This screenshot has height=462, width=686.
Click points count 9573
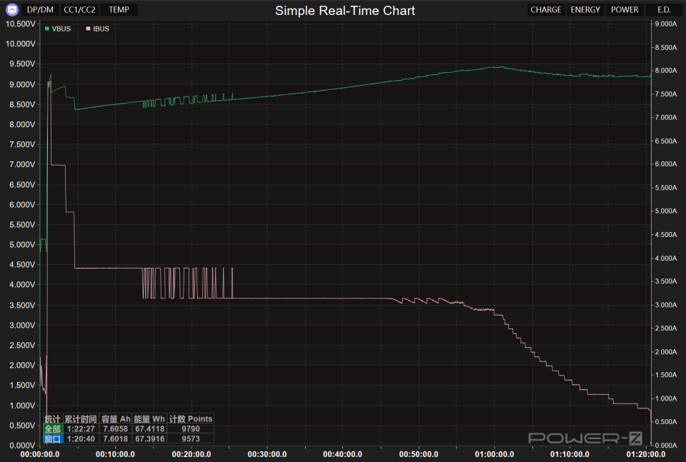191,438
